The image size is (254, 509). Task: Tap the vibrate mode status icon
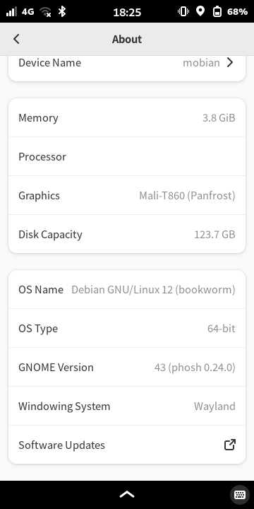click(x=183, y=12)
